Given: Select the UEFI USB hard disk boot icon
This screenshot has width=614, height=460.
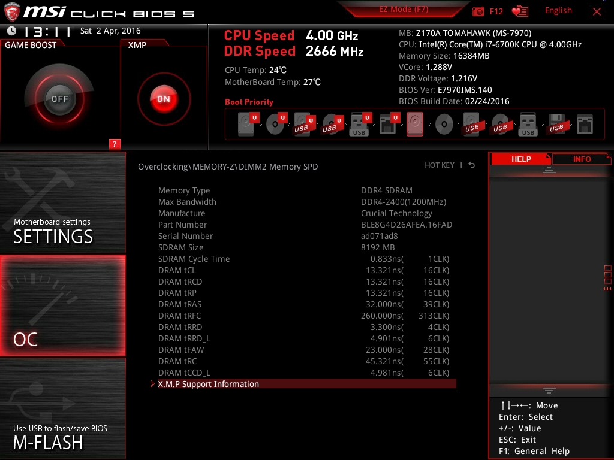Looking at the screenshot, I should (304, 125).
